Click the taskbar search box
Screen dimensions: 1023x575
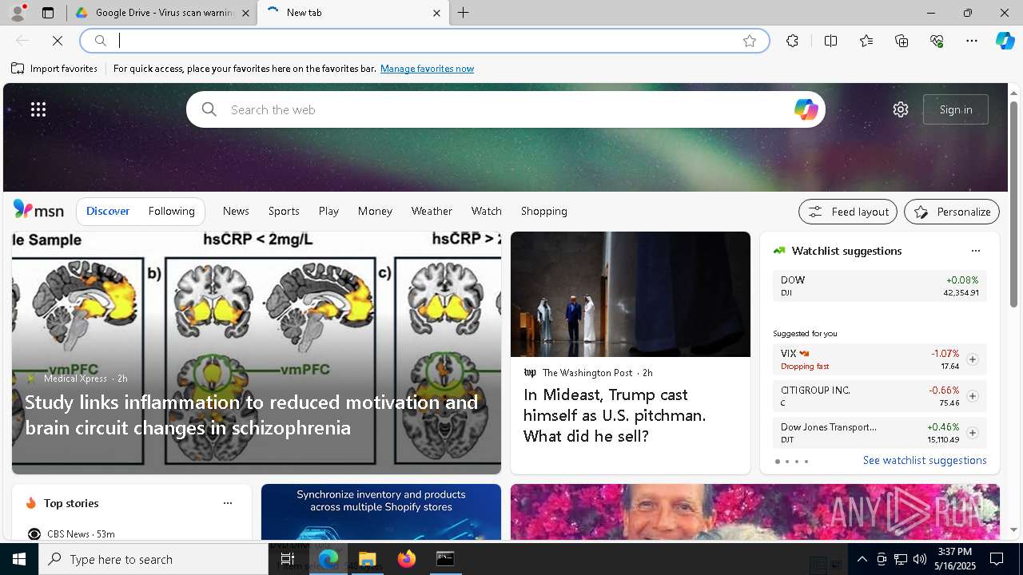pos(153,559)
